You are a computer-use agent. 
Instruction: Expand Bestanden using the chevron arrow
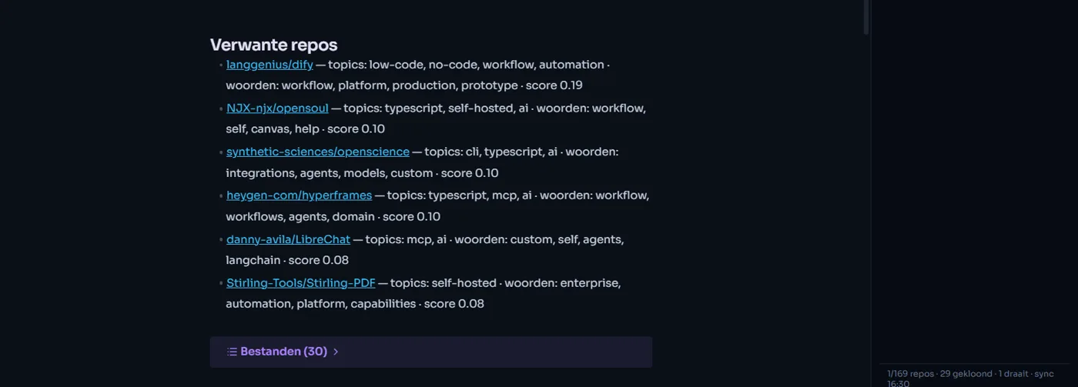[x=336, y=352]
